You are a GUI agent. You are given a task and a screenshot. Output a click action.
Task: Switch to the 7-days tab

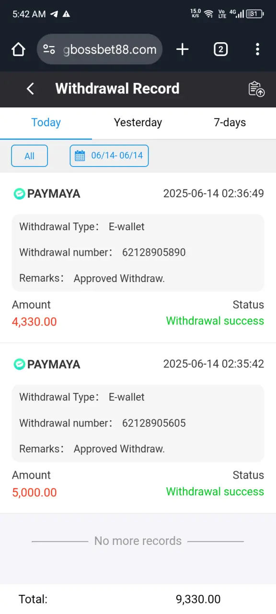[230, 123]
